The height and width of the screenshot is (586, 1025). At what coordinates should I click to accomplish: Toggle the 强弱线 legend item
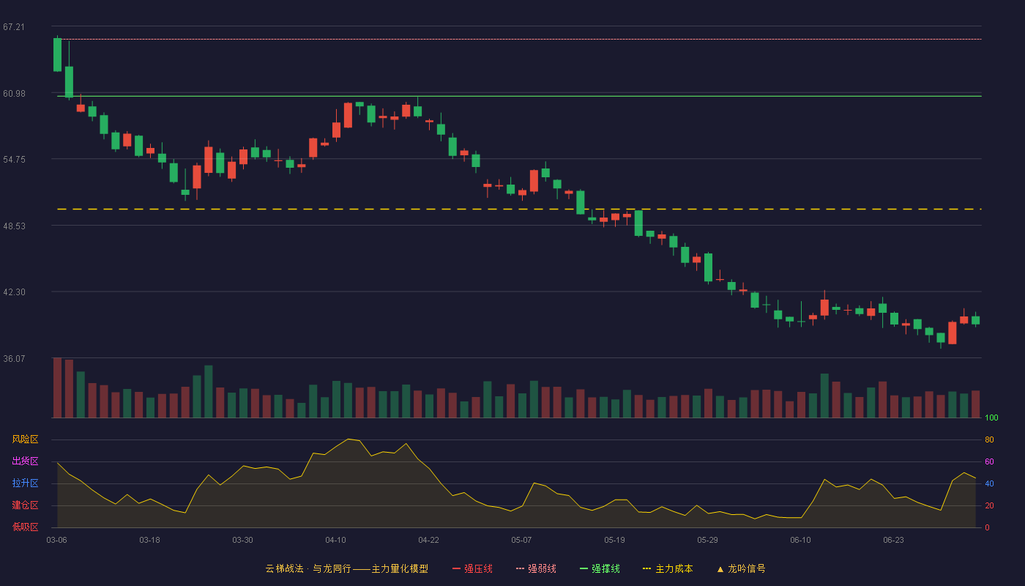536,568
